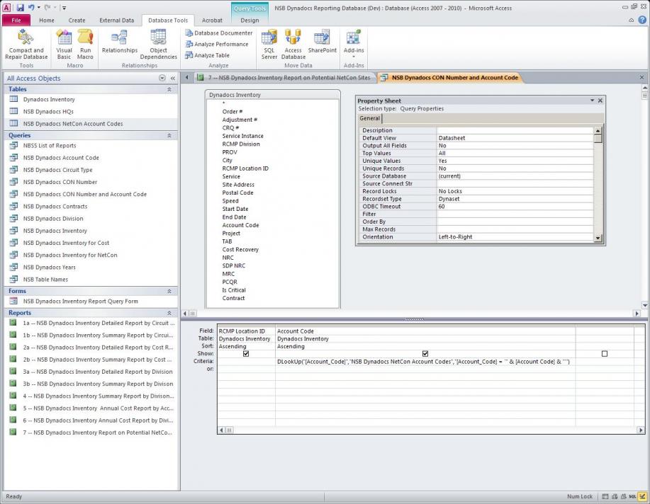Open the All Access Objects dropdown menu
The height and width of the screenshot is (504, 650).
pyautogui.click(x=162, y=78)
